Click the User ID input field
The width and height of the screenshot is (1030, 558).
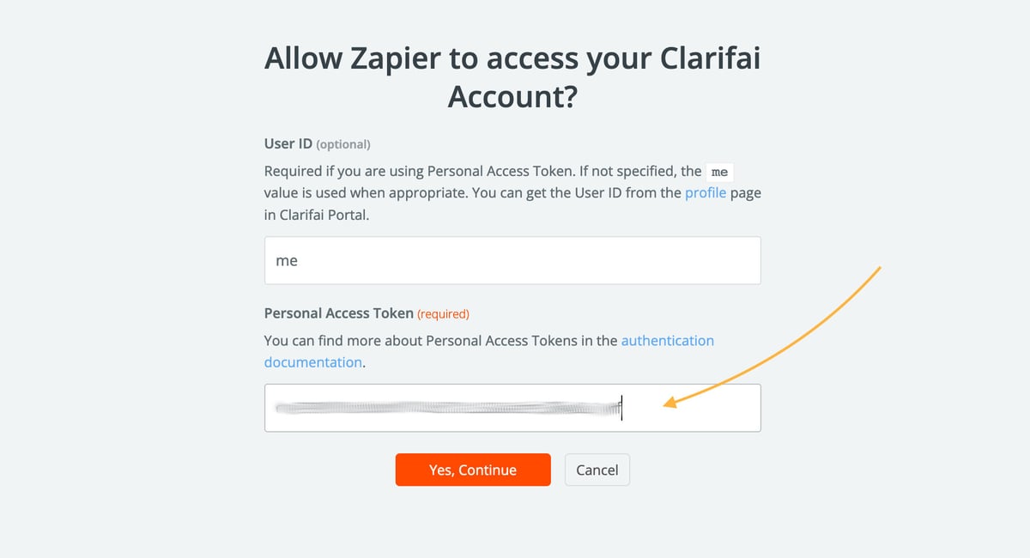[512, 260]
